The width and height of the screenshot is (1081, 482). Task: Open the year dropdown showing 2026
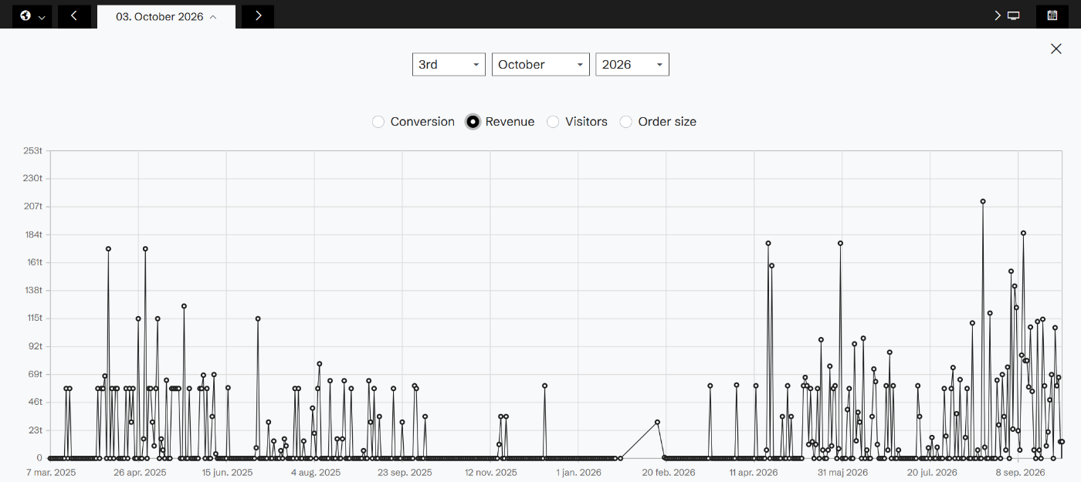pyautogui.click(x=632, y=65)
